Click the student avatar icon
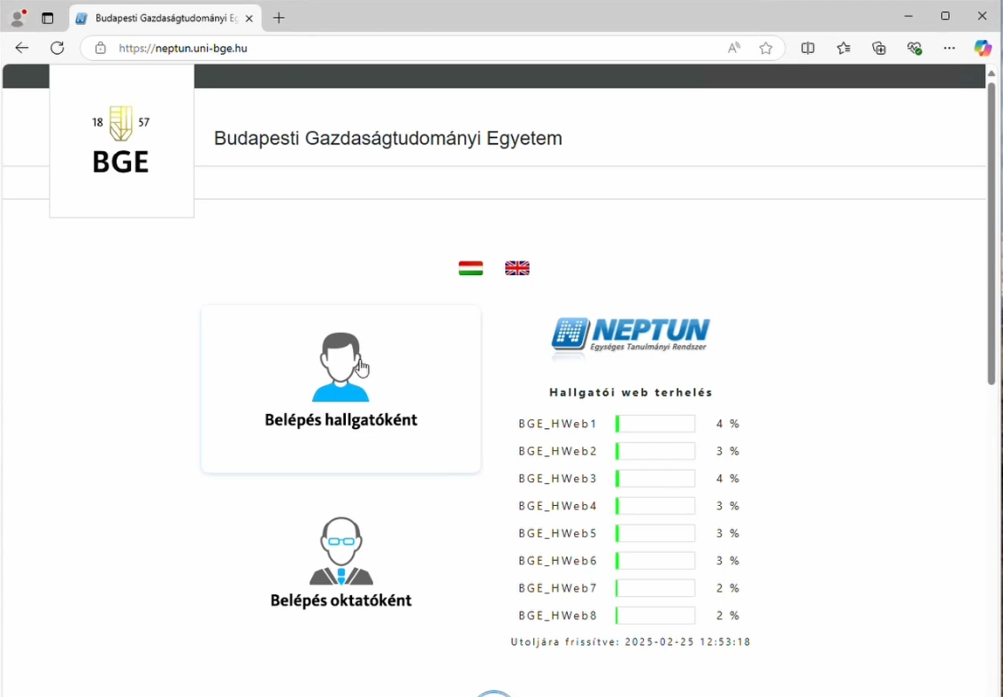Viewport: 1003px width, 697px height. click(341, 367)
